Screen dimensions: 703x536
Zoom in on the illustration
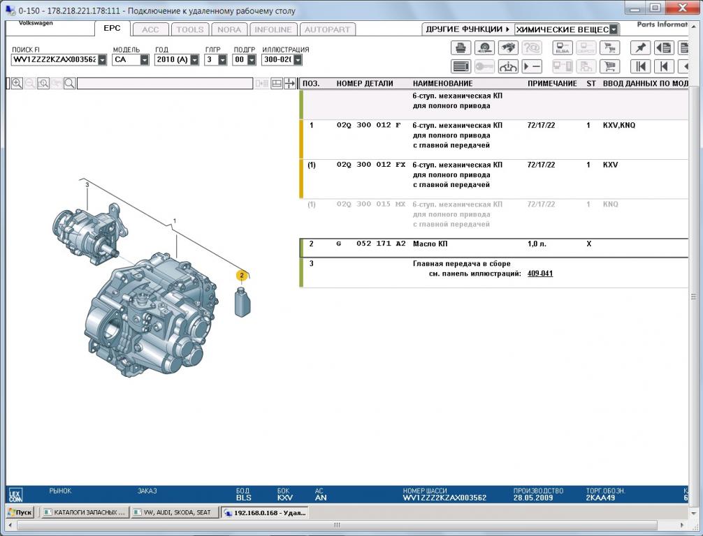point(17,83)
